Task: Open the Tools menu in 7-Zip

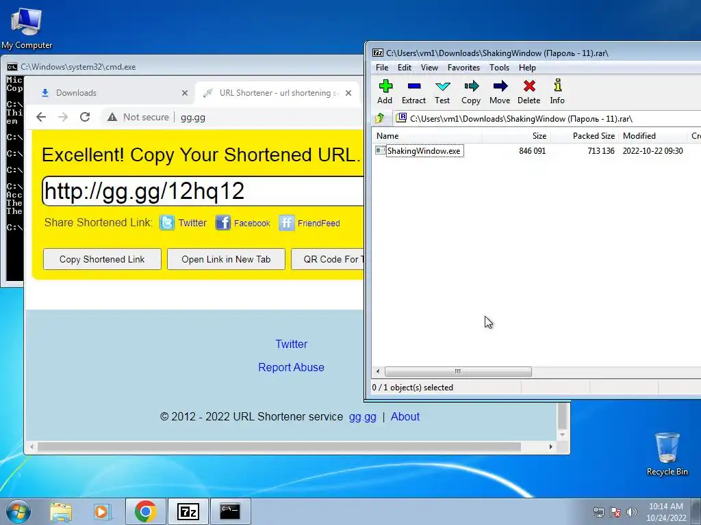Action: pos(499,68)
